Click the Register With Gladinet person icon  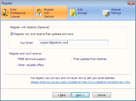(x=39, y=13)
